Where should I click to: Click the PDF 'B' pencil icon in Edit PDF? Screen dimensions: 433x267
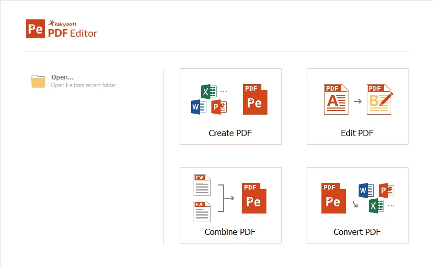[380, 99]
